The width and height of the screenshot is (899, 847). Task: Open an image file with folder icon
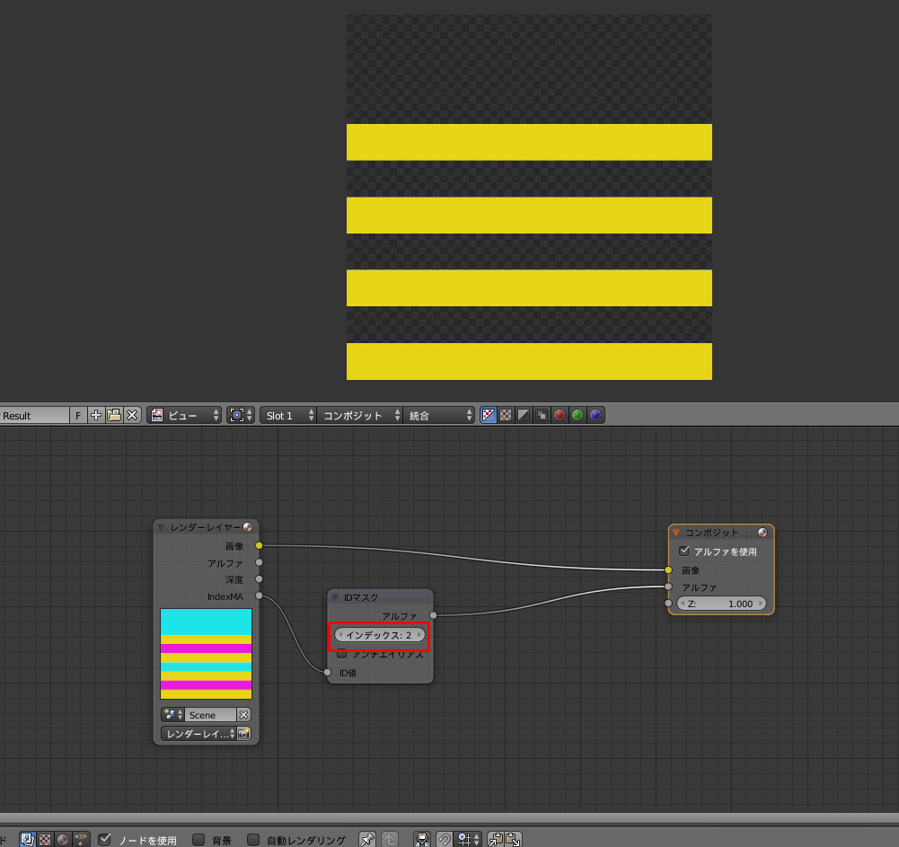click(x=114, y=415)
